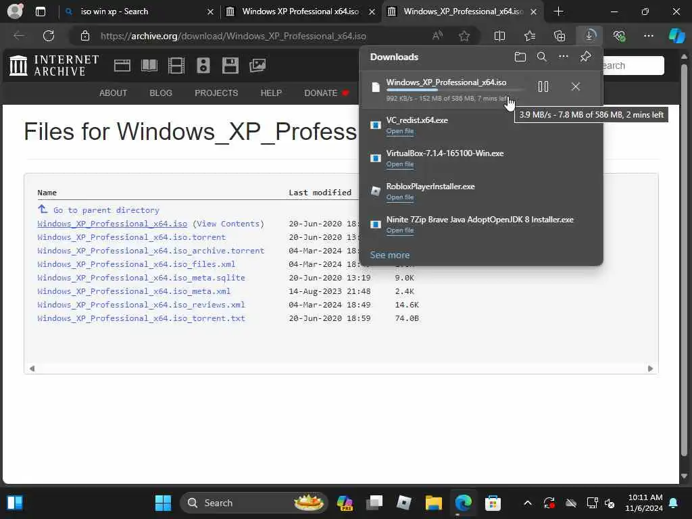Cancel the Windows XP iso download
The height and width of the screenshot is (519, 692).
click(576, 86)
